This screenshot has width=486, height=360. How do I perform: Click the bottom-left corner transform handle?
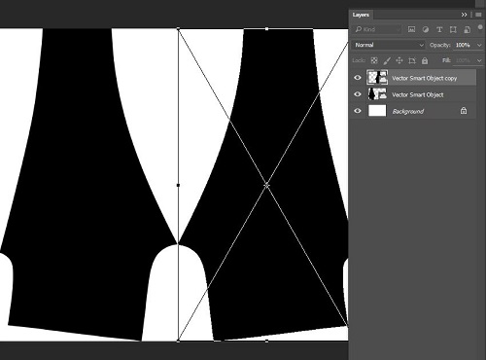click(178, 341)
